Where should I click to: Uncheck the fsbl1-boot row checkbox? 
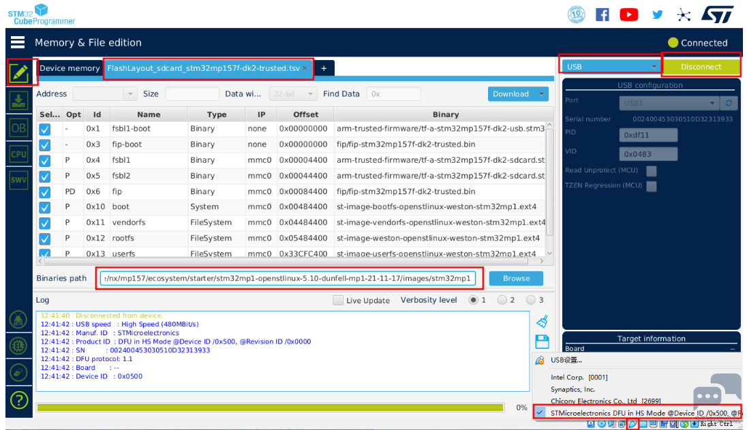coord(45,129)
